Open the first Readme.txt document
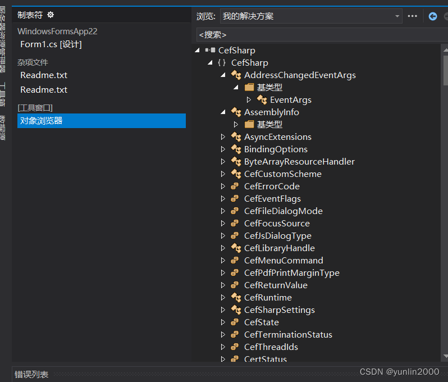The image size is (448, 382). pyautogui.click(x=44, y=75)
